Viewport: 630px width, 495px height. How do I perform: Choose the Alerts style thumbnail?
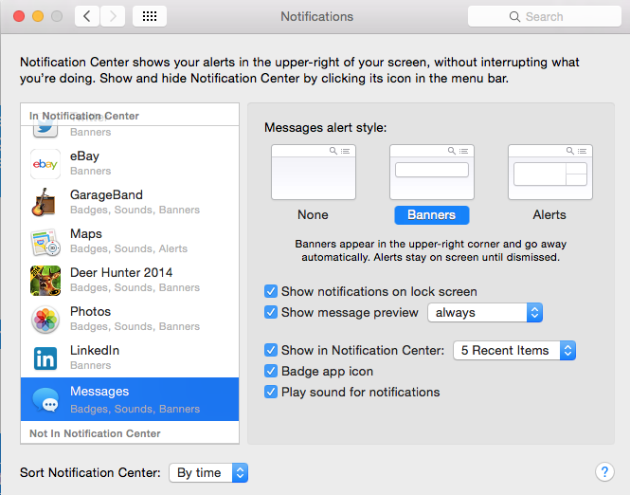tap(550, 172)
